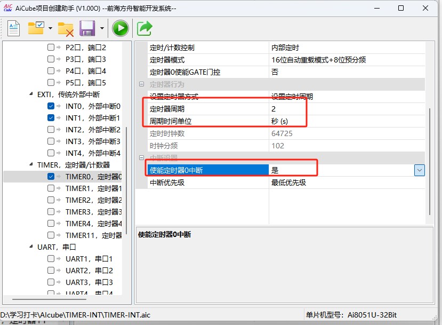The width and height of the screenshot is (442, 325).
Task: Collapse the 定时器行为 property group
Action: [x=141, y=84]
